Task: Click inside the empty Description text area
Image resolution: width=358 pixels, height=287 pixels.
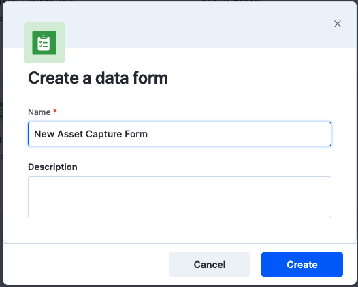Action: tap(180, 197)
